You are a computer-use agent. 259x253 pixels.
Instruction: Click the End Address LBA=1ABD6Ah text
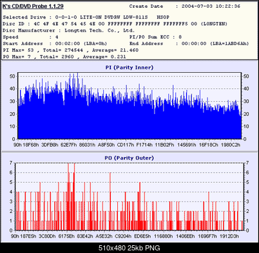click(x=189, y=44)
